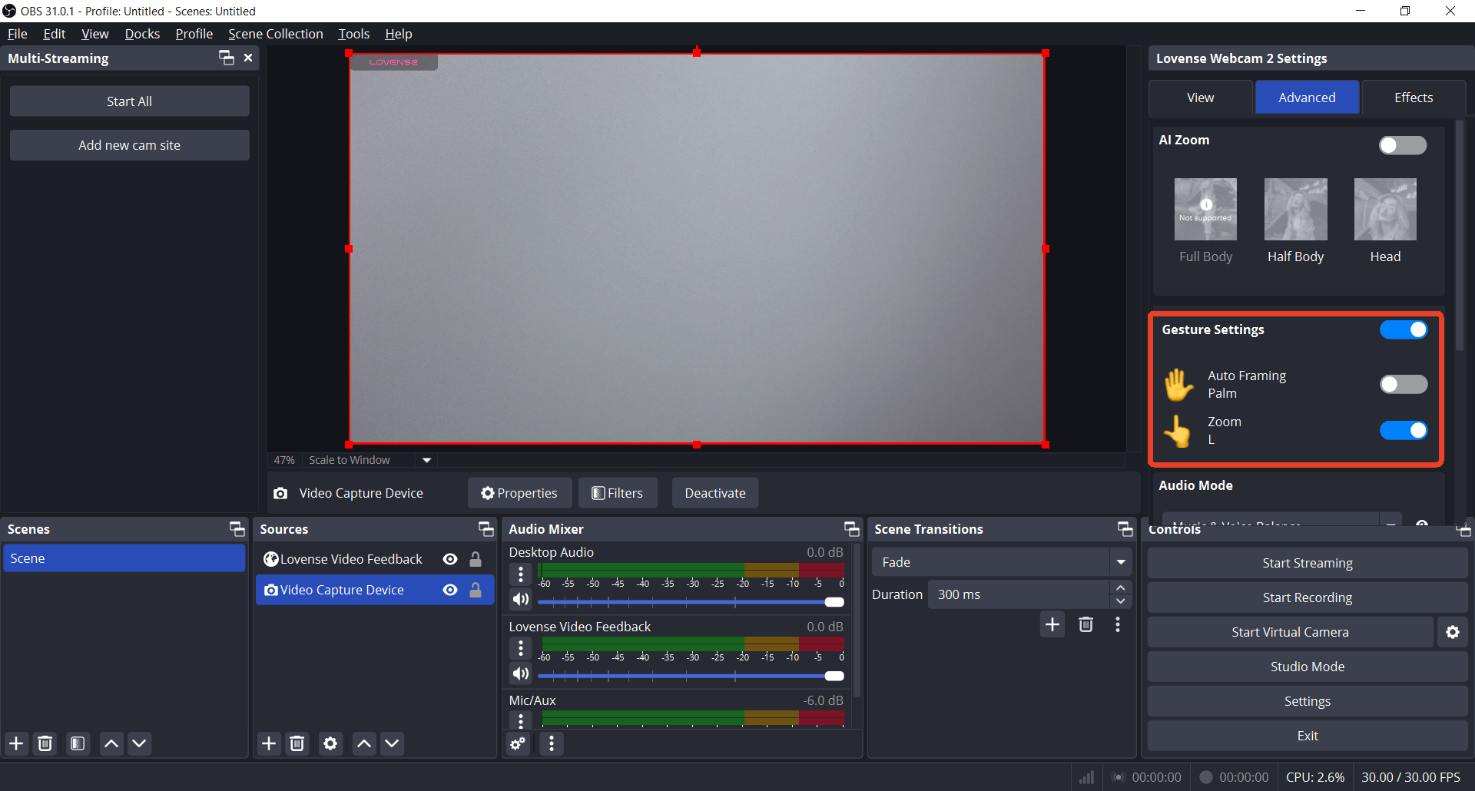Open Desktop Audio three-dot options menu

pyautogui.click(x=521, y=574)
